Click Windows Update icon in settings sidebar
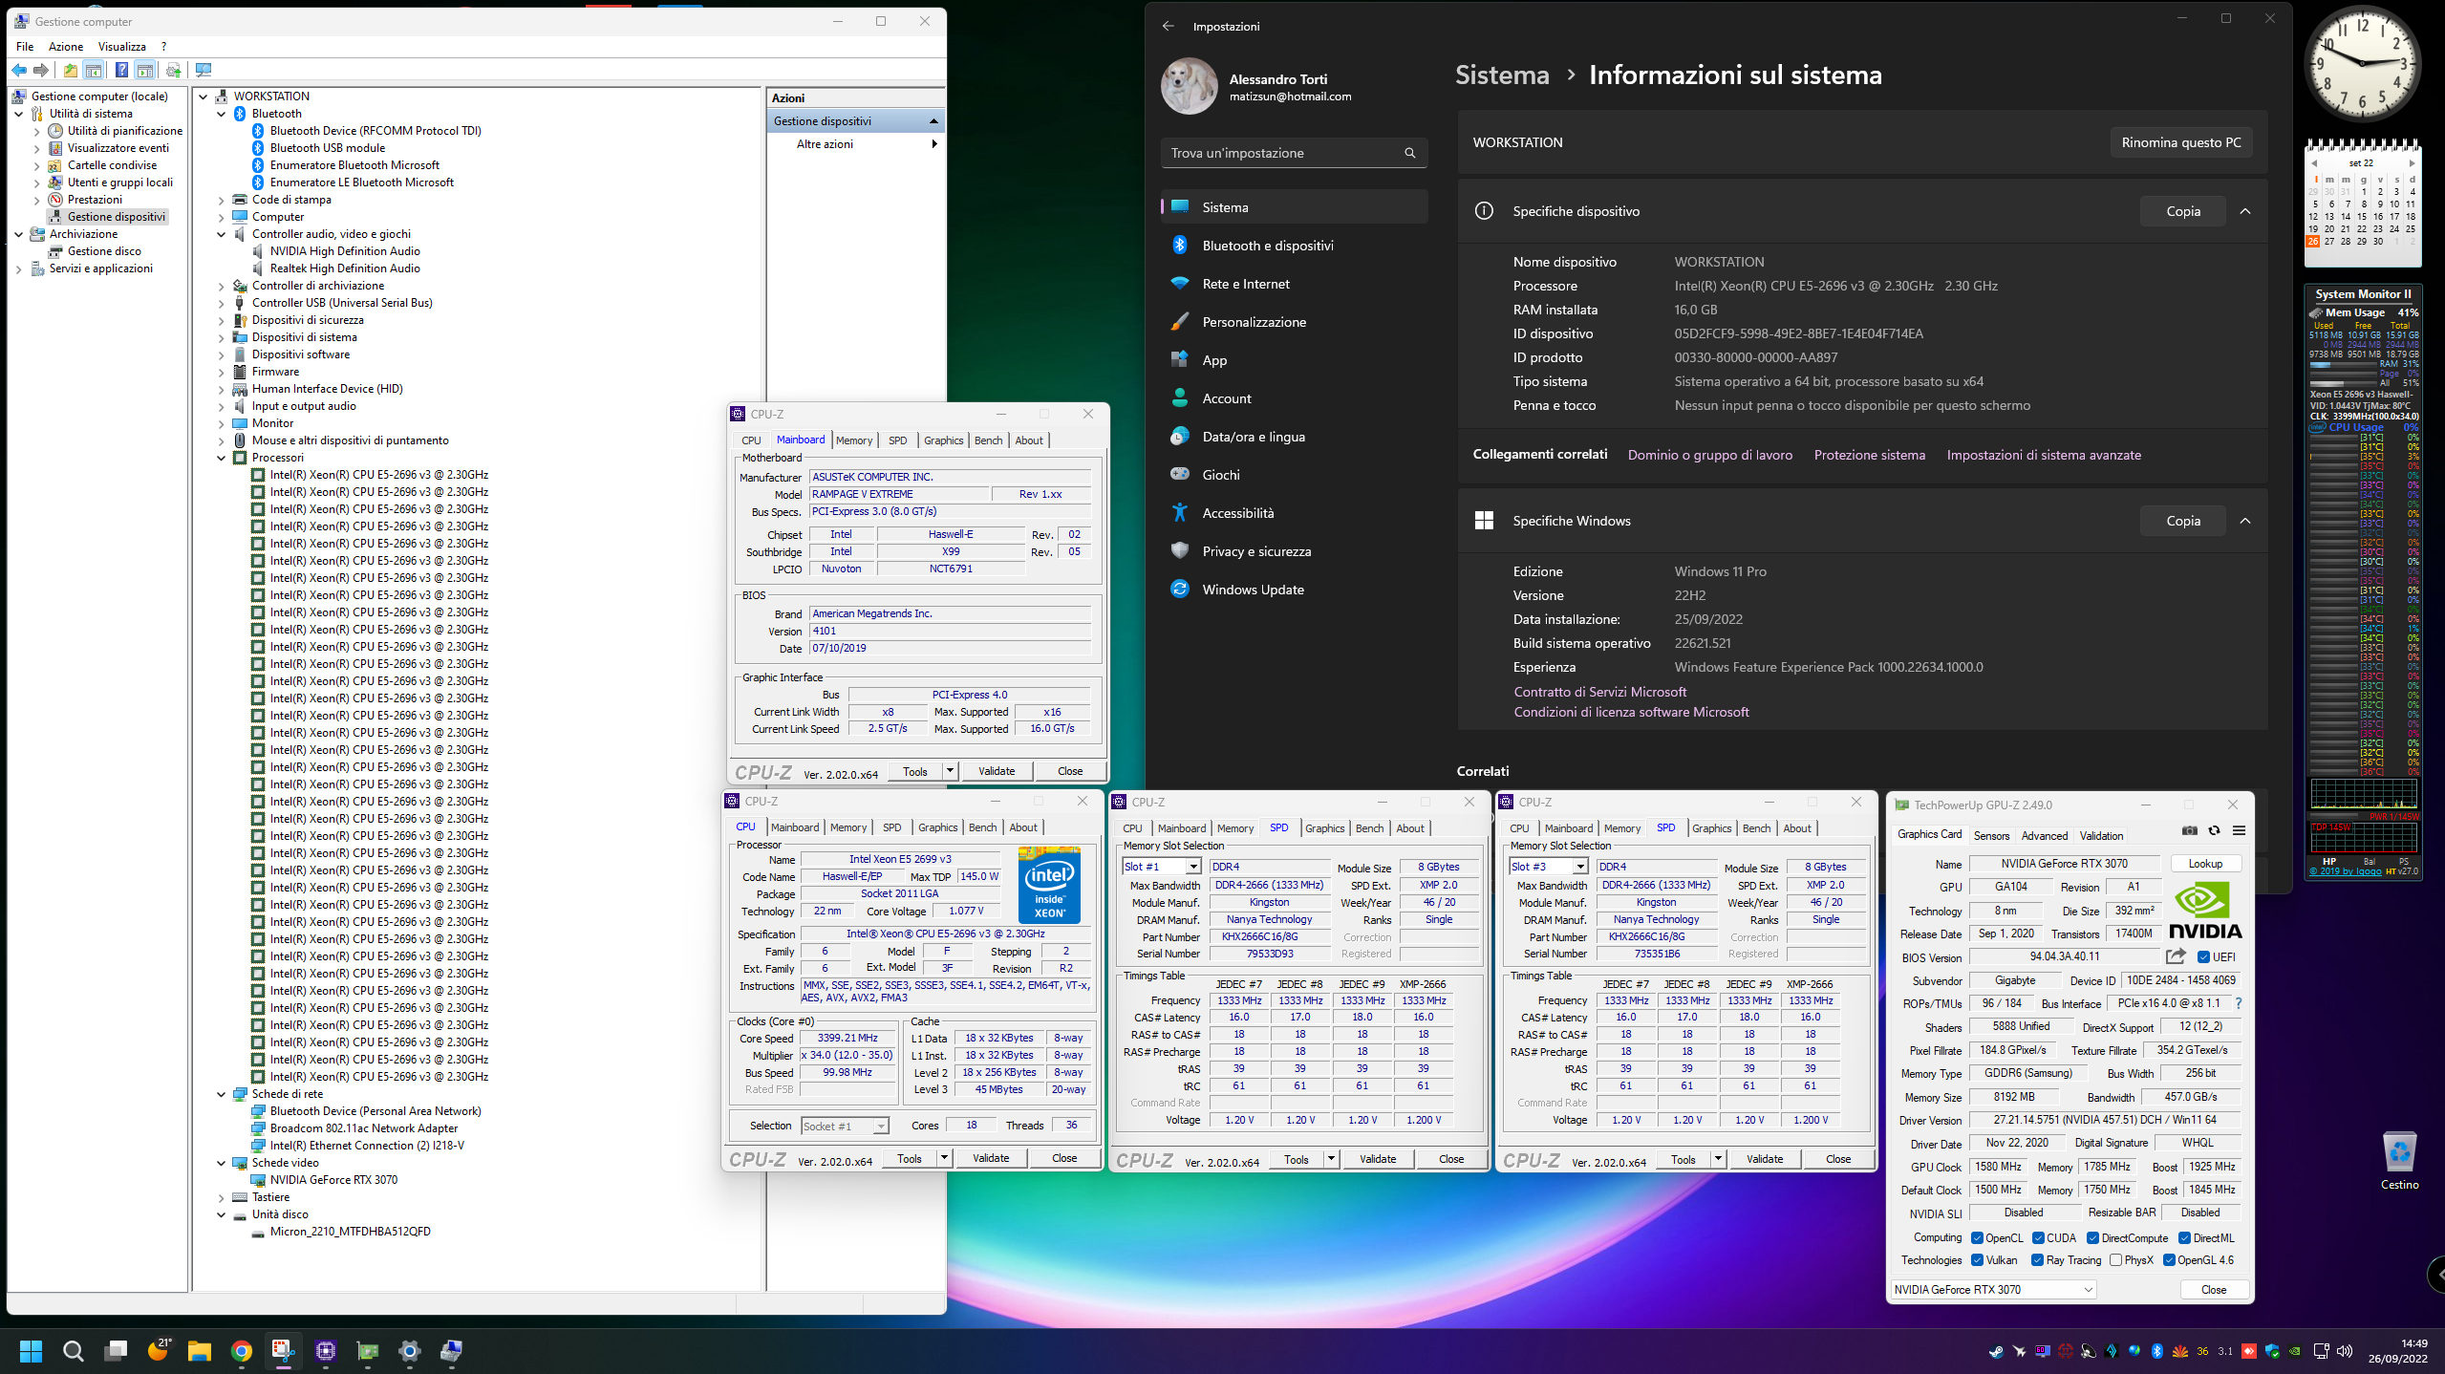2445x1374 pixels. pos(1180,590)
